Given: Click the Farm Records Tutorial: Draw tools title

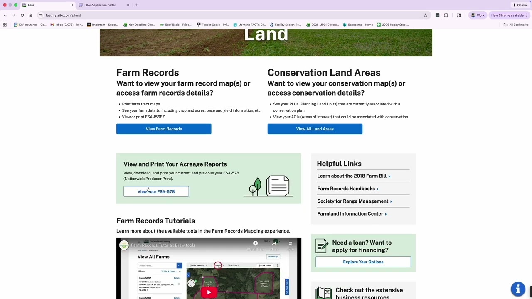Looking at the screenshot, I should pos(163,245).
